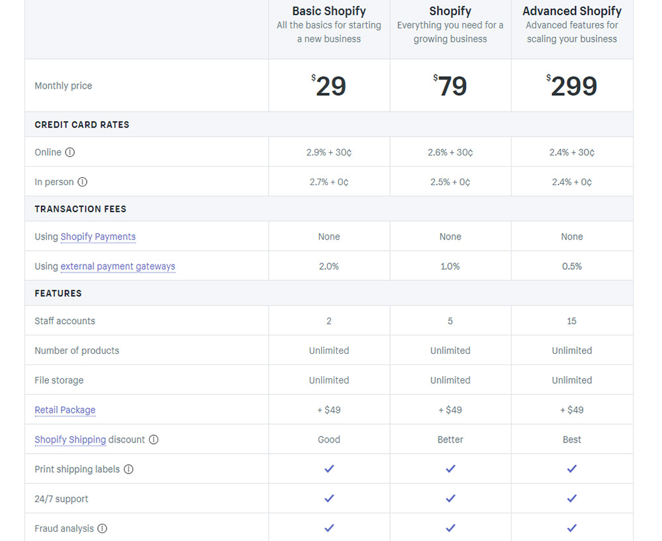Click the Monthly price row label
Screen dimensions: 662x541
click(x=64, y=85)
